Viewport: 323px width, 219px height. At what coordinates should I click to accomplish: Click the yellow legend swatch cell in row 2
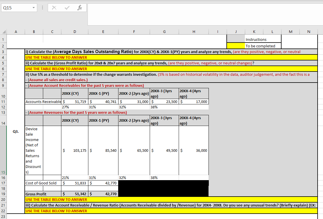[x=236, y=46]
